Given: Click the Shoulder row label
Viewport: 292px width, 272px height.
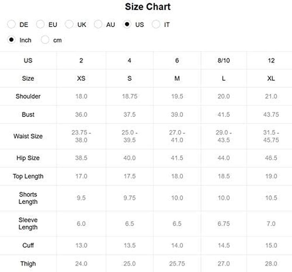Looking at the screenshot, I should pyautogui.click(x=28, y=96).
